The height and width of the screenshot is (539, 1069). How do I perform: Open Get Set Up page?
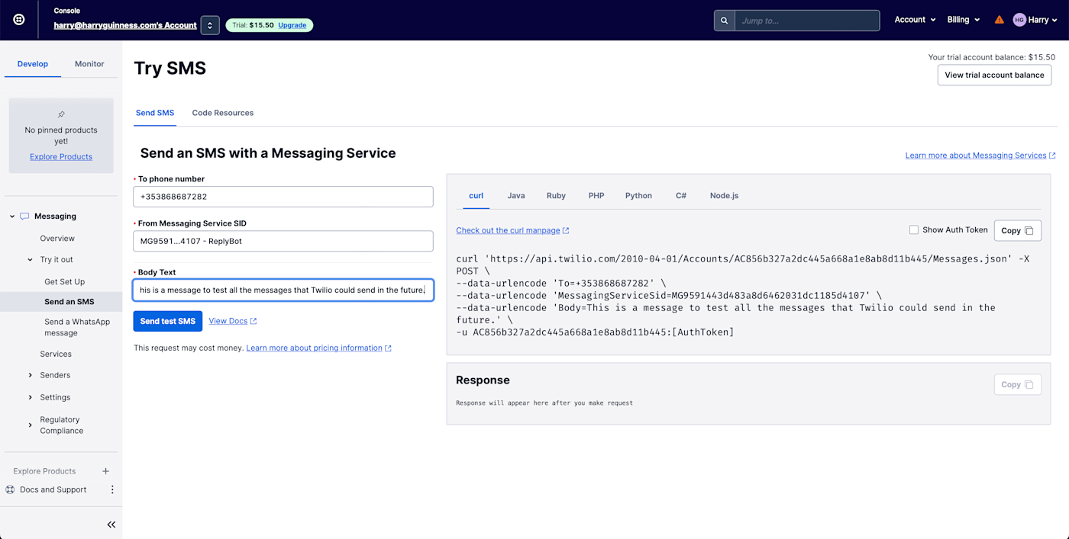pos(65,282)
